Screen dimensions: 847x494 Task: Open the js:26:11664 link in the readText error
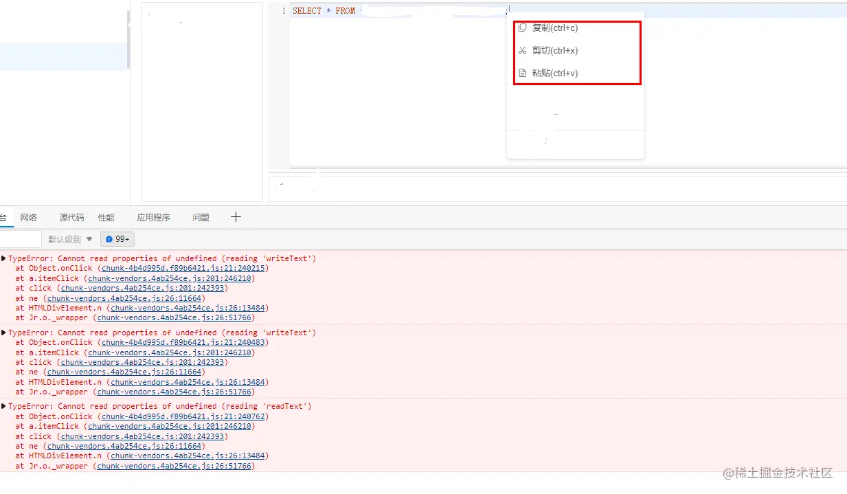tap(124, 446)
